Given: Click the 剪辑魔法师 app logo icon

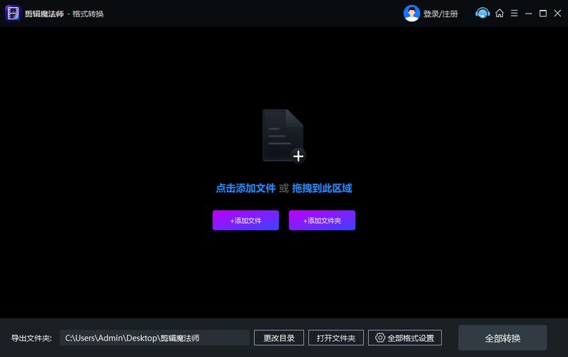Looking at the screenshot, I should pyautogui.click(x=13, y=14).
